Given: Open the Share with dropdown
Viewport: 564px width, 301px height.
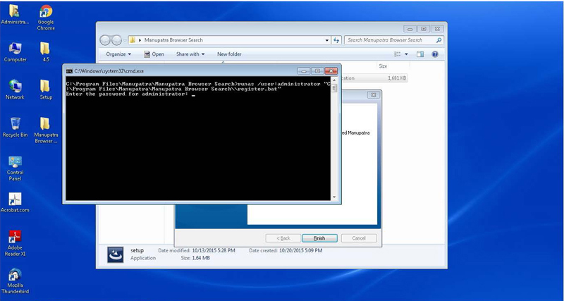Looking at the screenshot, I should pyautogui.click(x=190, y=54).
